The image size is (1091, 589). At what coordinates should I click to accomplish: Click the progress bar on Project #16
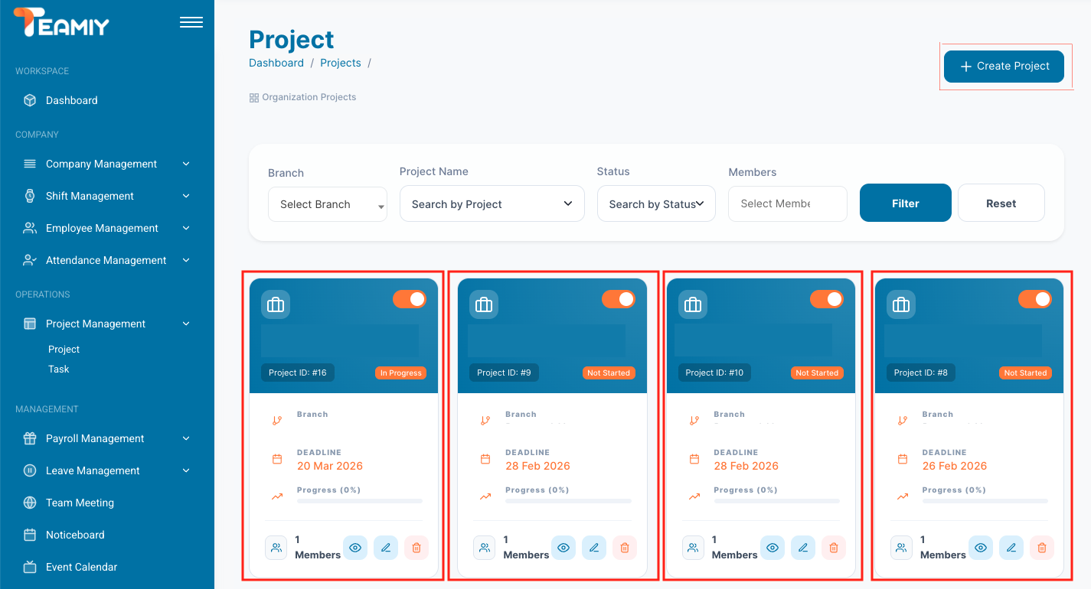point(360,501)
